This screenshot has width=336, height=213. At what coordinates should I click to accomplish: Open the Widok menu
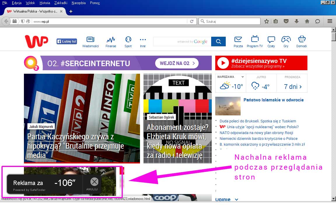[x=30, y=3]
